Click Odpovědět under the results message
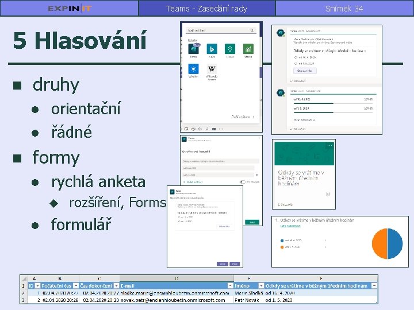The image size is (414, 310). 298,129
